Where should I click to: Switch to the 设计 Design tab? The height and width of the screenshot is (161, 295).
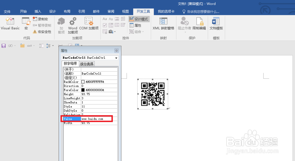click(x=53, y=11)
